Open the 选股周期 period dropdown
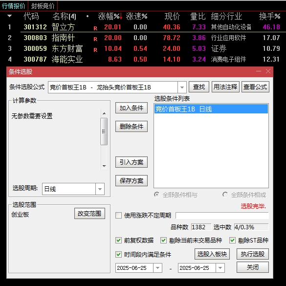286x286 pixels. (x=100, y=189)
